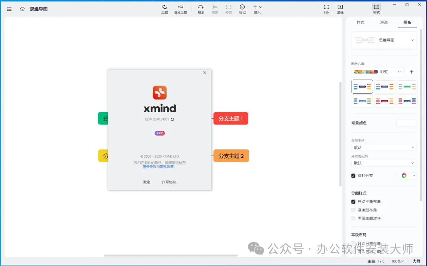Select the green branch topic node

103,119
